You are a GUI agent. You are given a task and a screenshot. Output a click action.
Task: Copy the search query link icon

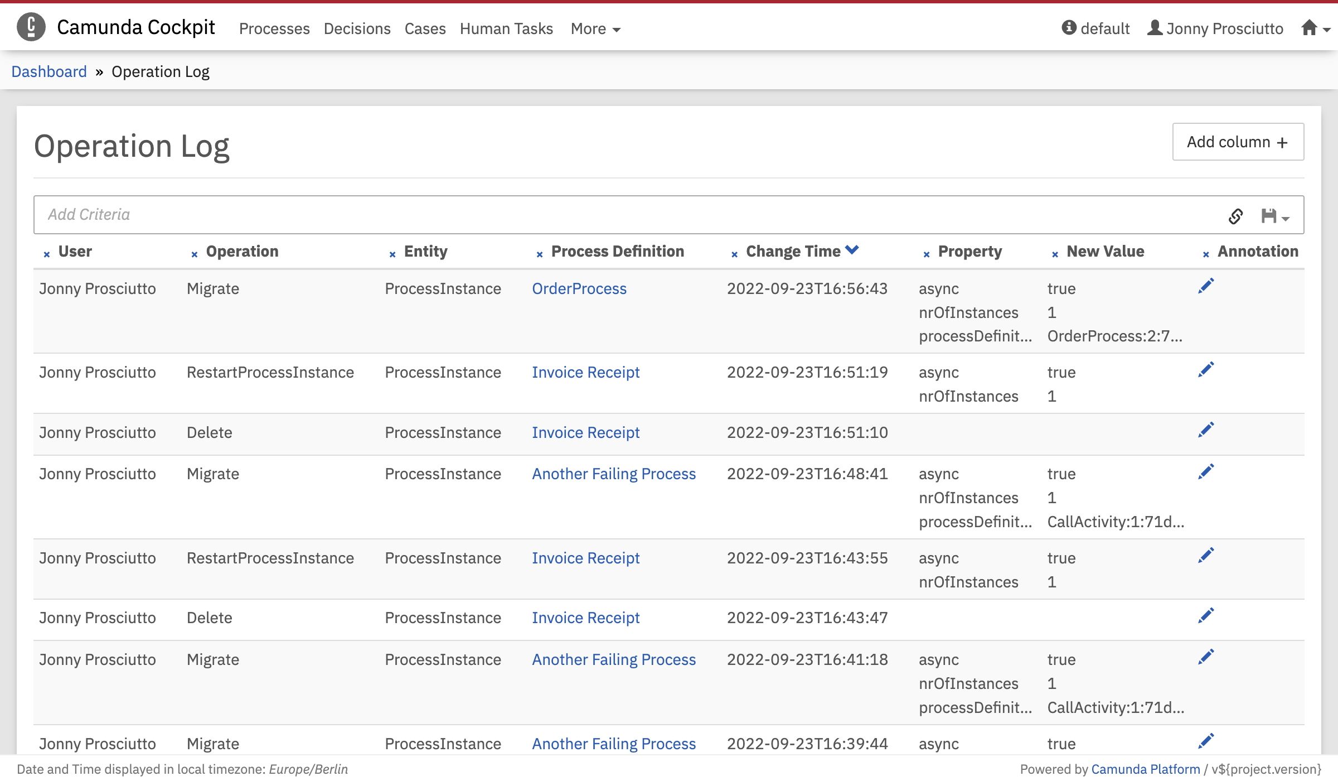pyautogui.click(x=1235, y=216)
